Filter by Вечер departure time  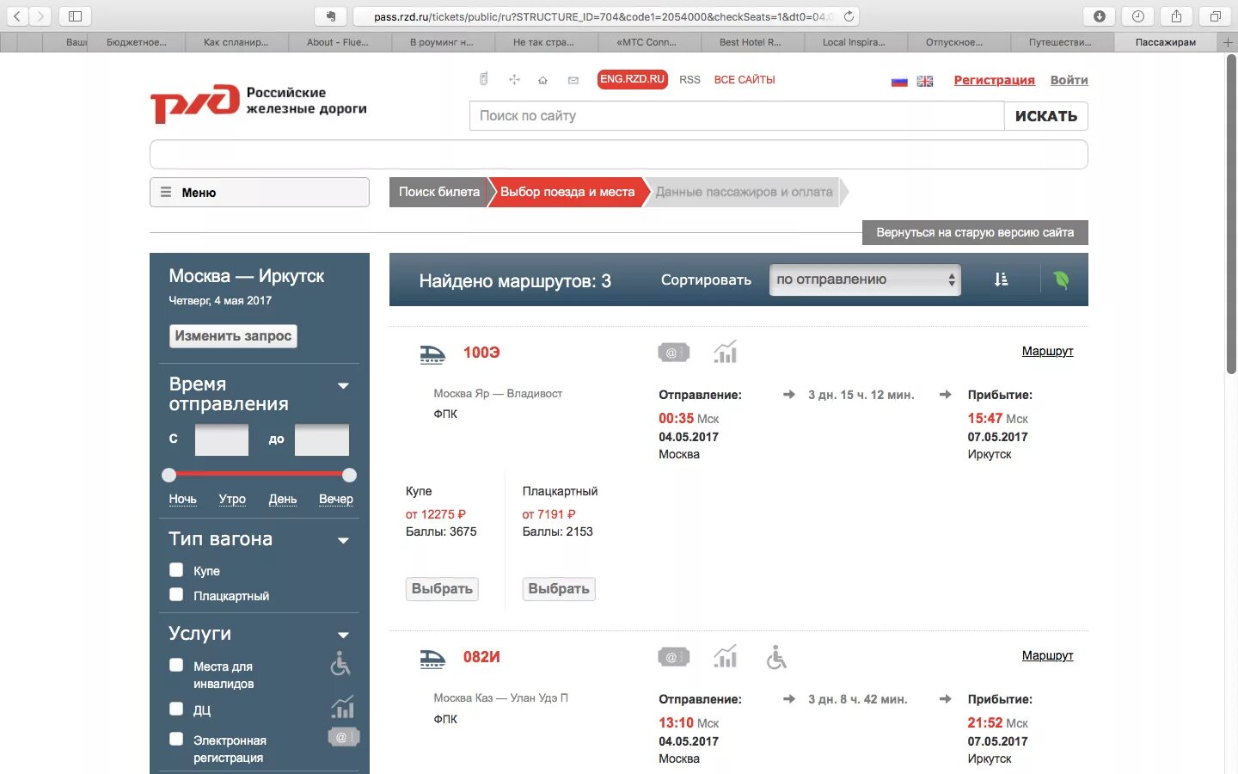click(336, 499)
